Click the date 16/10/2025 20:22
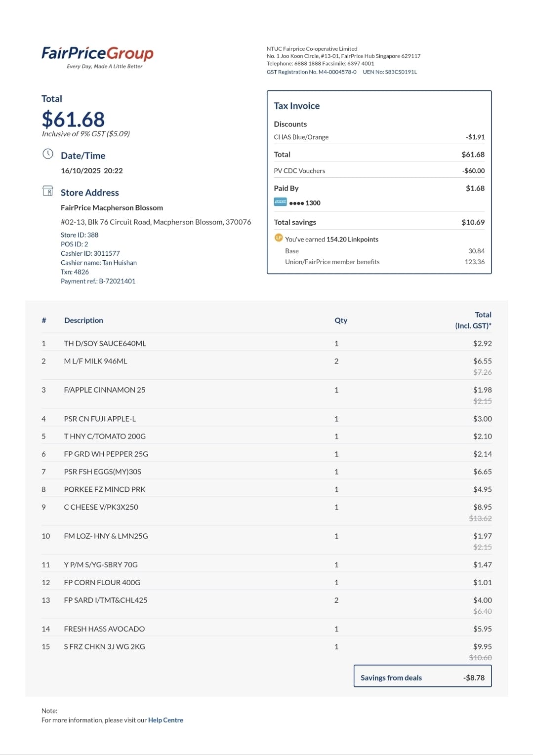Viewport: 533px width, 755px height. click(92, 171)
